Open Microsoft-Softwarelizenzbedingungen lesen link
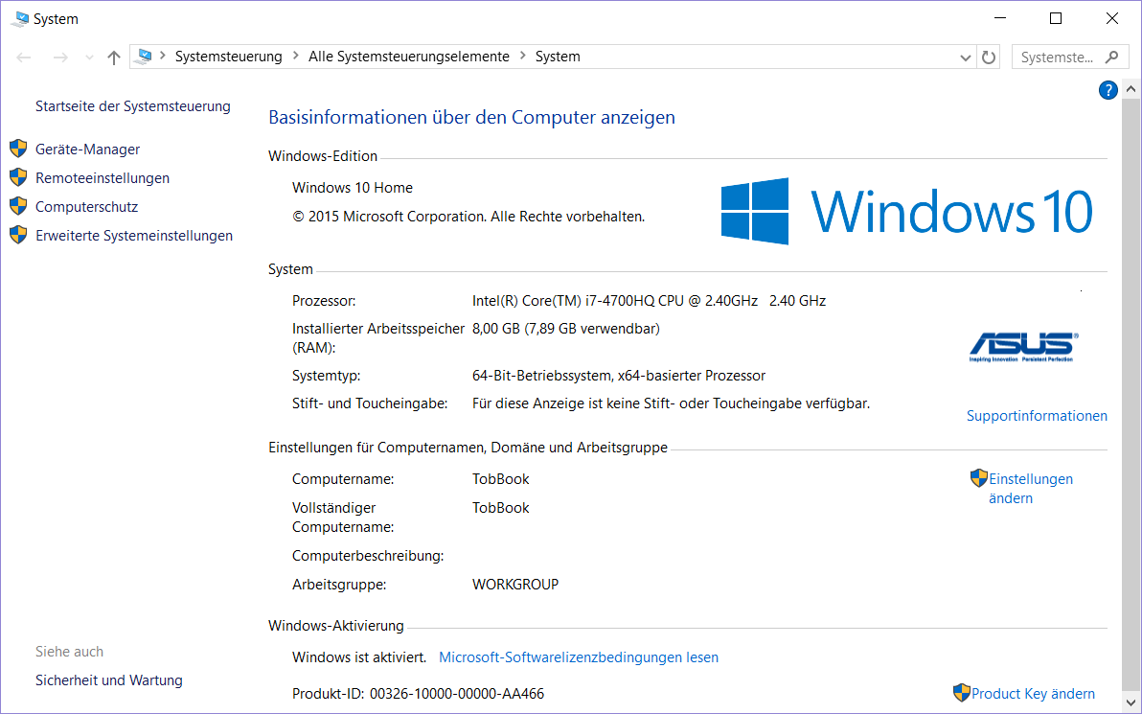Screen dimensions: 1142x714 click(579, 657)
